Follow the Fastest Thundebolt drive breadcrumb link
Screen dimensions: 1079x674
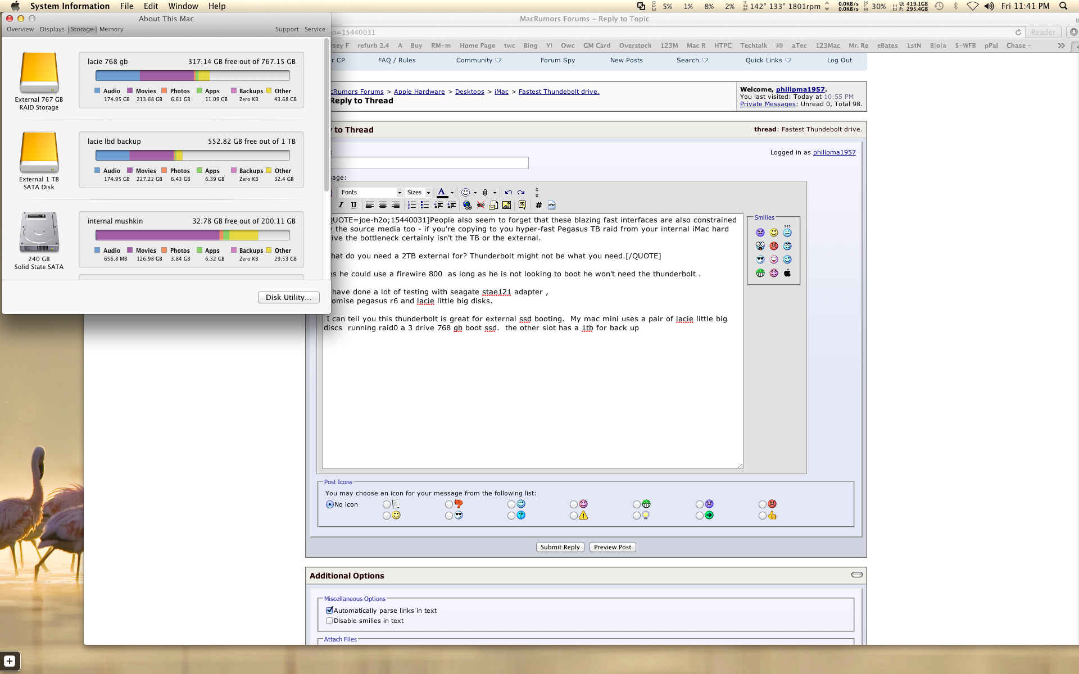click(x=559, y=92)
